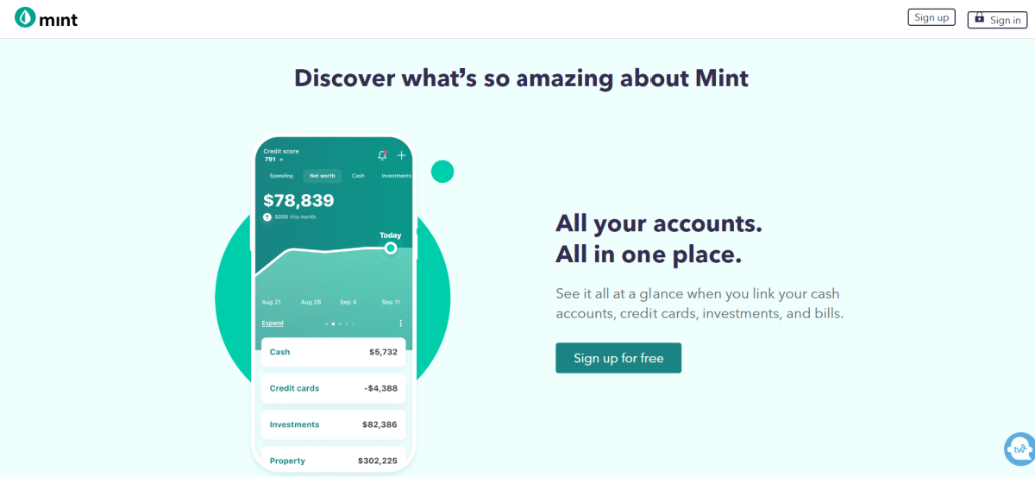This screenshot has height=477, width=1035.
Task: Click the Sign up button in header
Action: (x=931, y=17)
